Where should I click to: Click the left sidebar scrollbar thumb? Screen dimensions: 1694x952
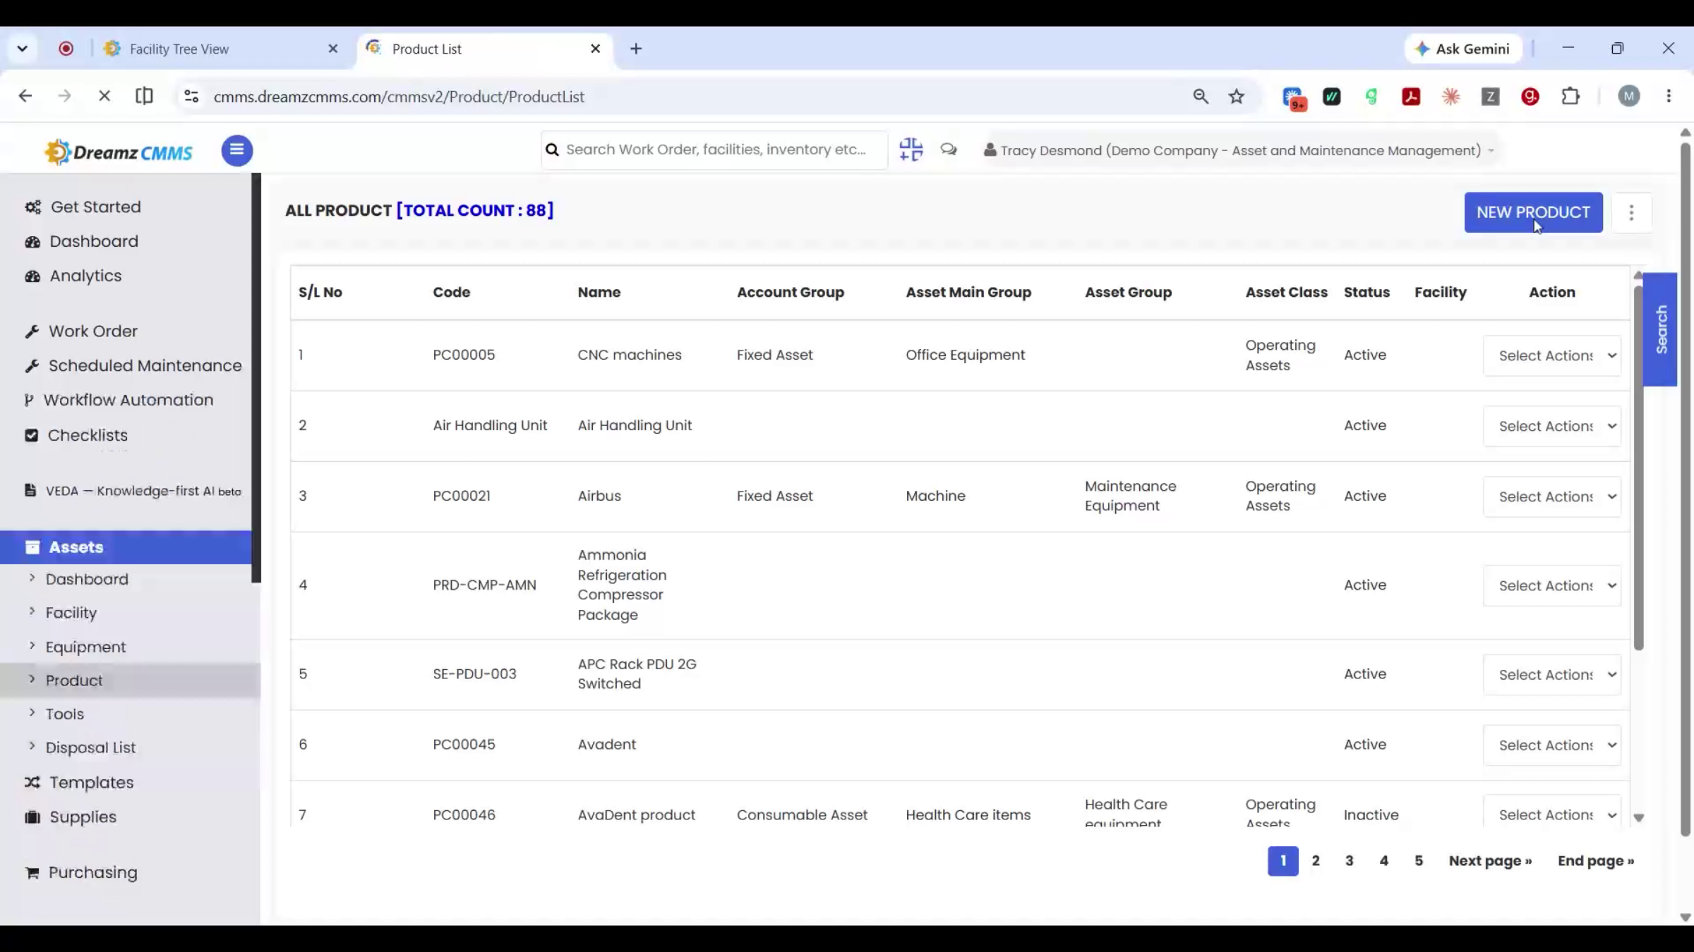coord(256,377)
